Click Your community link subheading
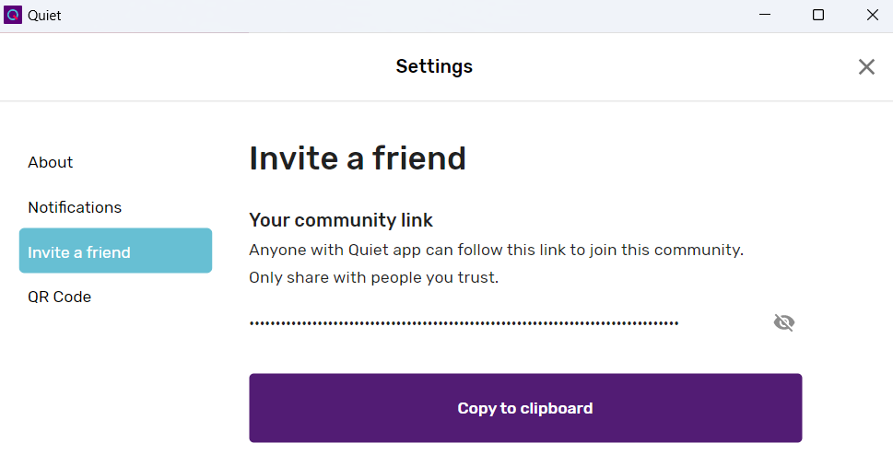893x455 pixels. [x=341, y=220]
